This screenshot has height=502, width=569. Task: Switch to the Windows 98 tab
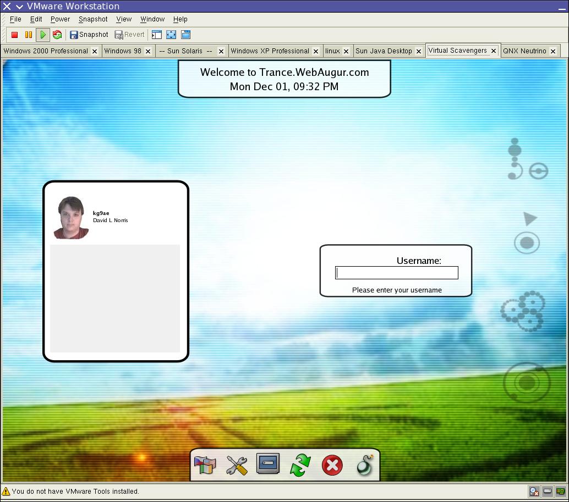[123, 51]
